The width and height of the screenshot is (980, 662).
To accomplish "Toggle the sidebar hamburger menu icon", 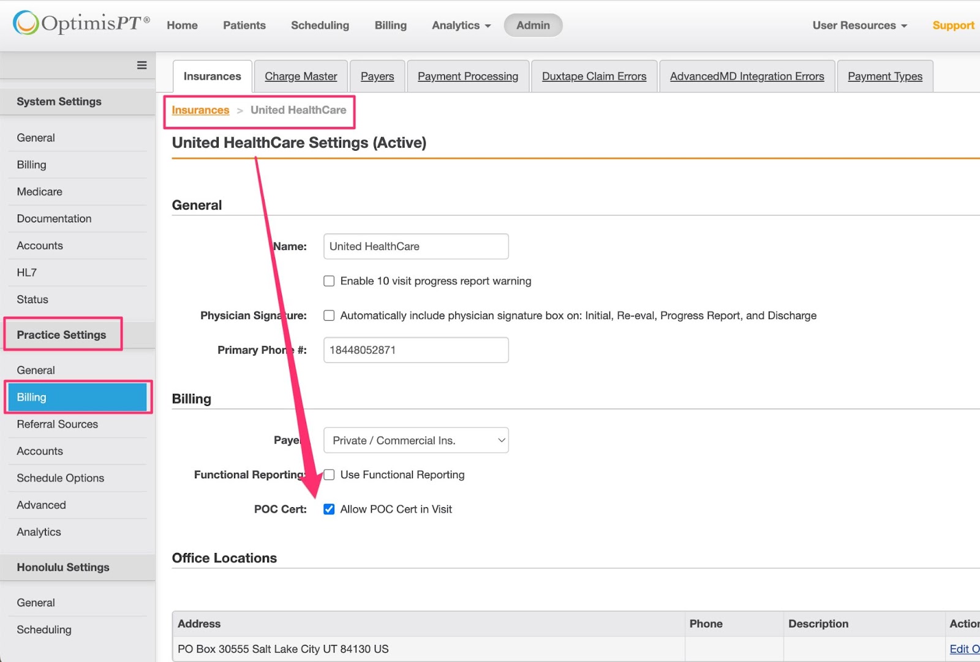I will (141, 65).
